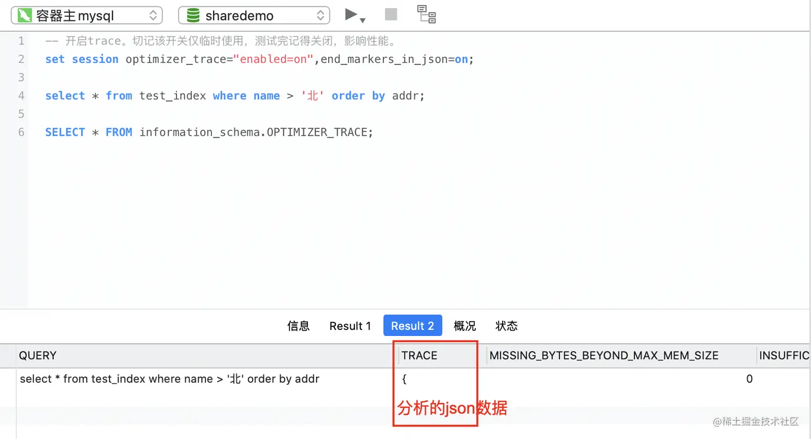Click the string "enabled=on" in the editor

click(x=273, y=59)
